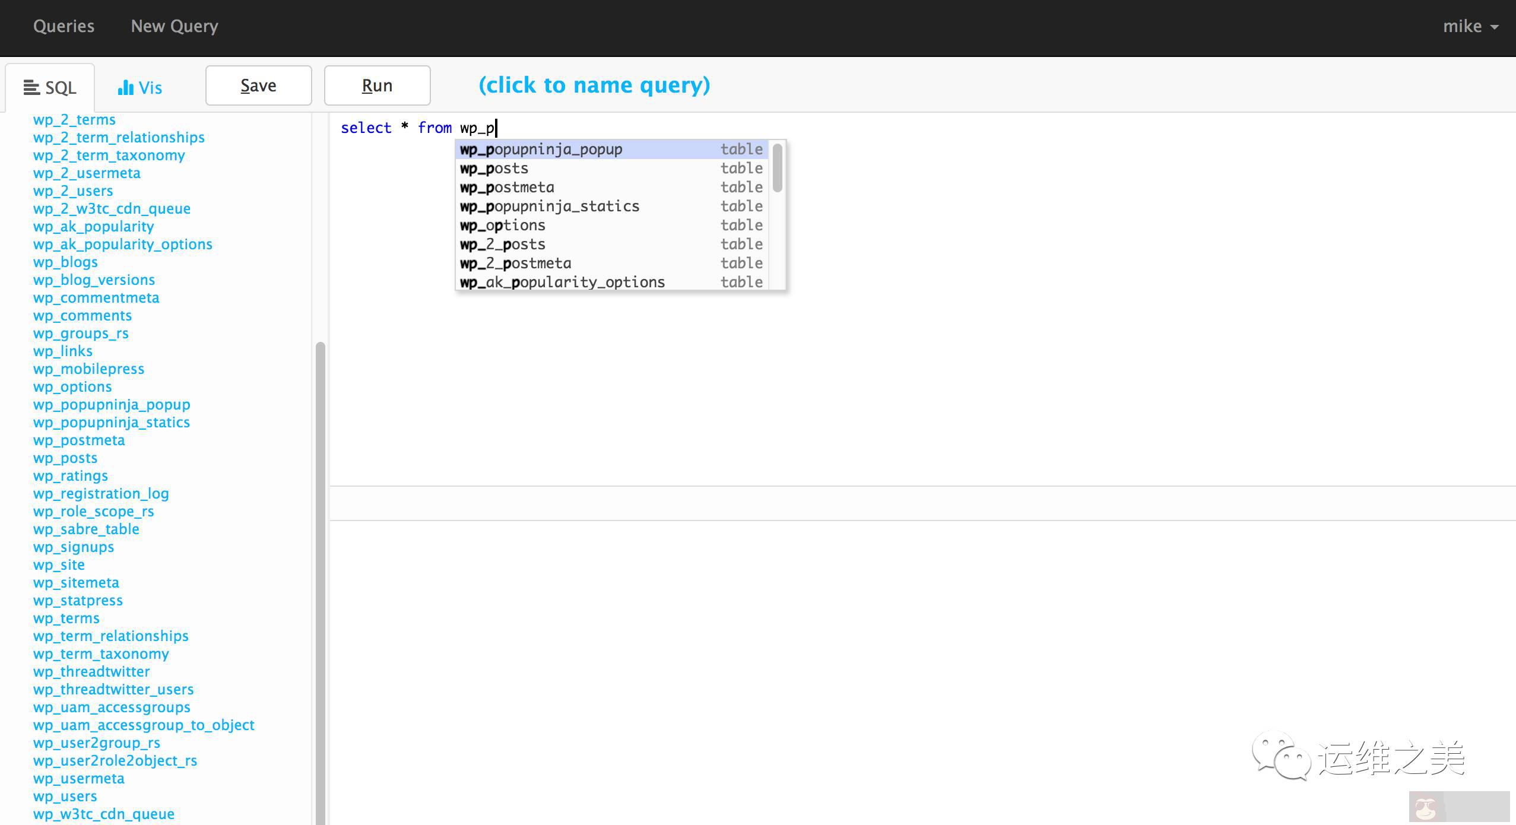Screen dimensions: 1516x825
Task: Click the Save button
Action: (258, 85)
